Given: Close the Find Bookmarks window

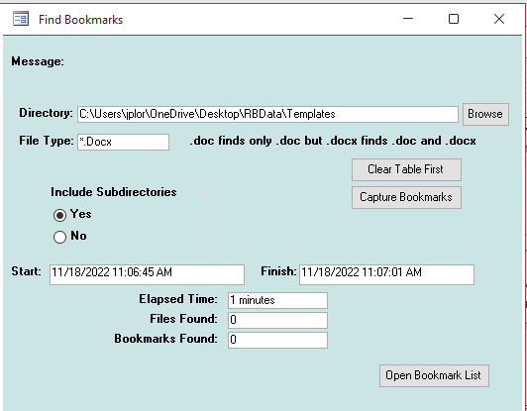Looking at the screenshot, I should (x=499, y=19).
